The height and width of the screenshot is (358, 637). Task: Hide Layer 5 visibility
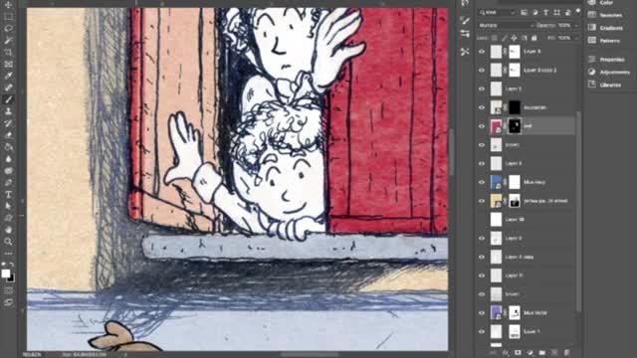pos(482,89)
